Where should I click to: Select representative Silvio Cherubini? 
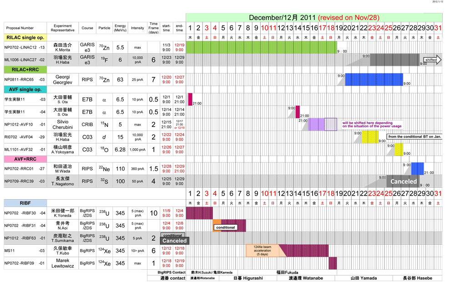click(x=63, y=125)
